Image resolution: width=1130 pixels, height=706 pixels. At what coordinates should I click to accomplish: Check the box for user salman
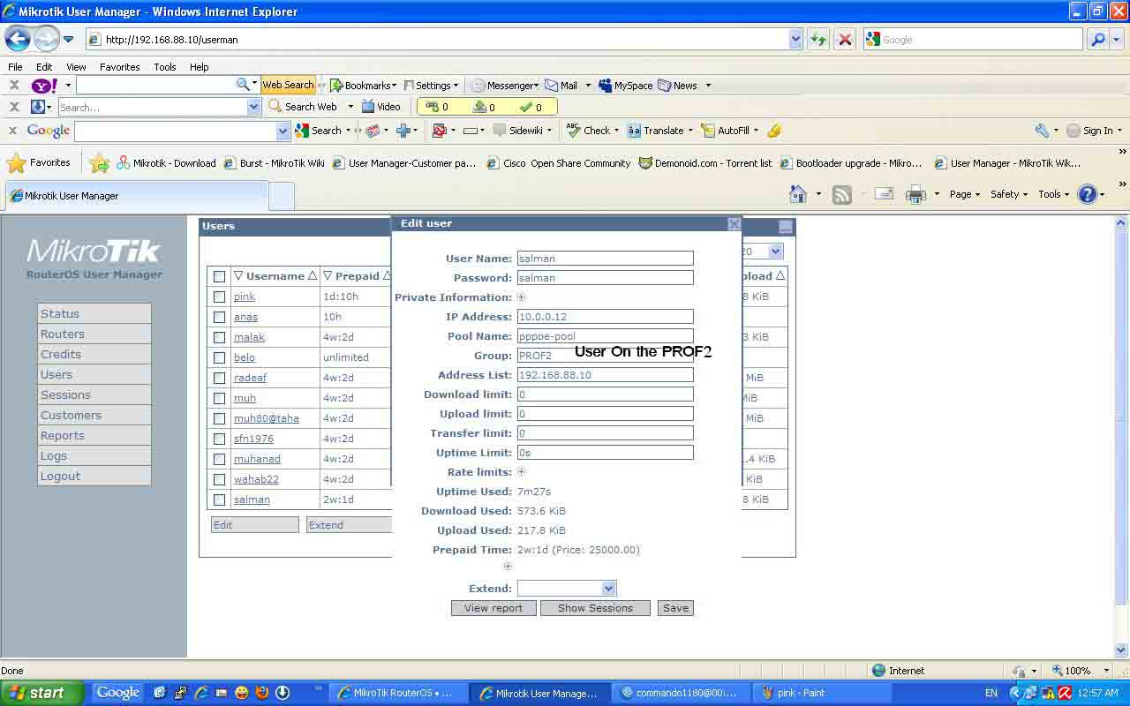tap(219, 499)
